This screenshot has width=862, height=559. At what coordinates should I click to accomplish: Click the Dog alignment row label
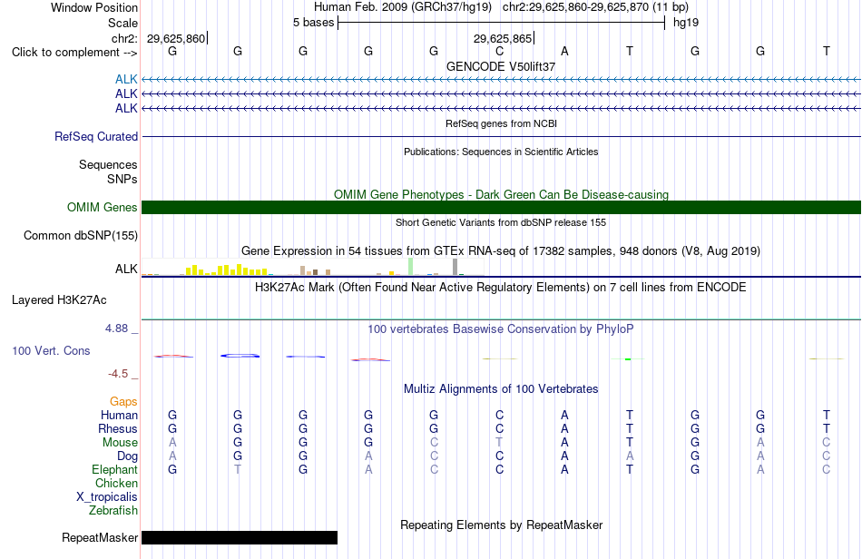tap(128, 456)
